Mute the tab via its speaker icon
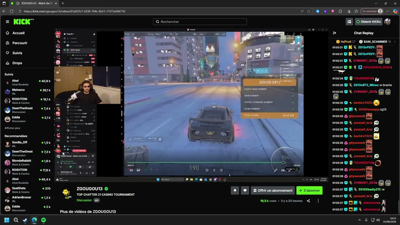Screen dimensions: 400x225 click(17, 3)
